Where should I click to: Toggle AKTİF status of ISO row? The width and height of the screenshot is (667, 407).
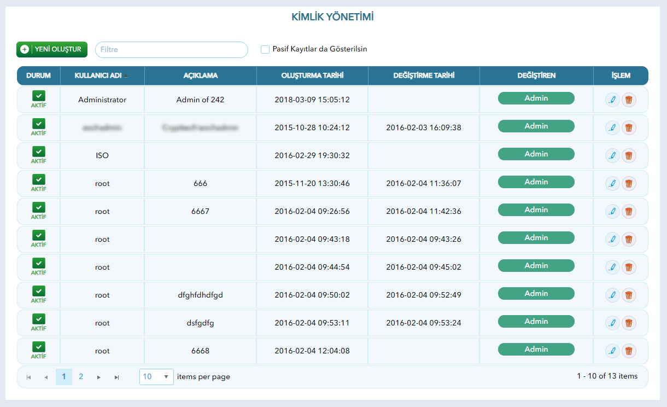coord(38,155)
